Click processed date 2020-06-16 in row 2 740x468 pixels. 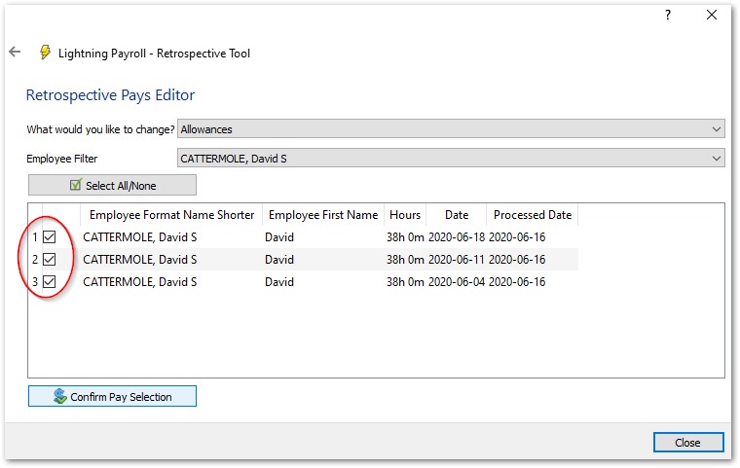tap(517, 260)
